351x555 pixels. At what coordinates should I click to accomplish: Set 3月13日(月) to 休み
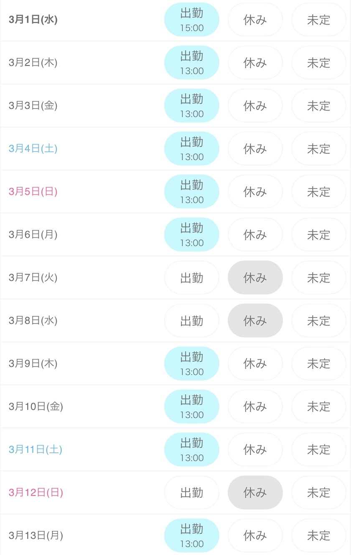(x=255, y=536)
